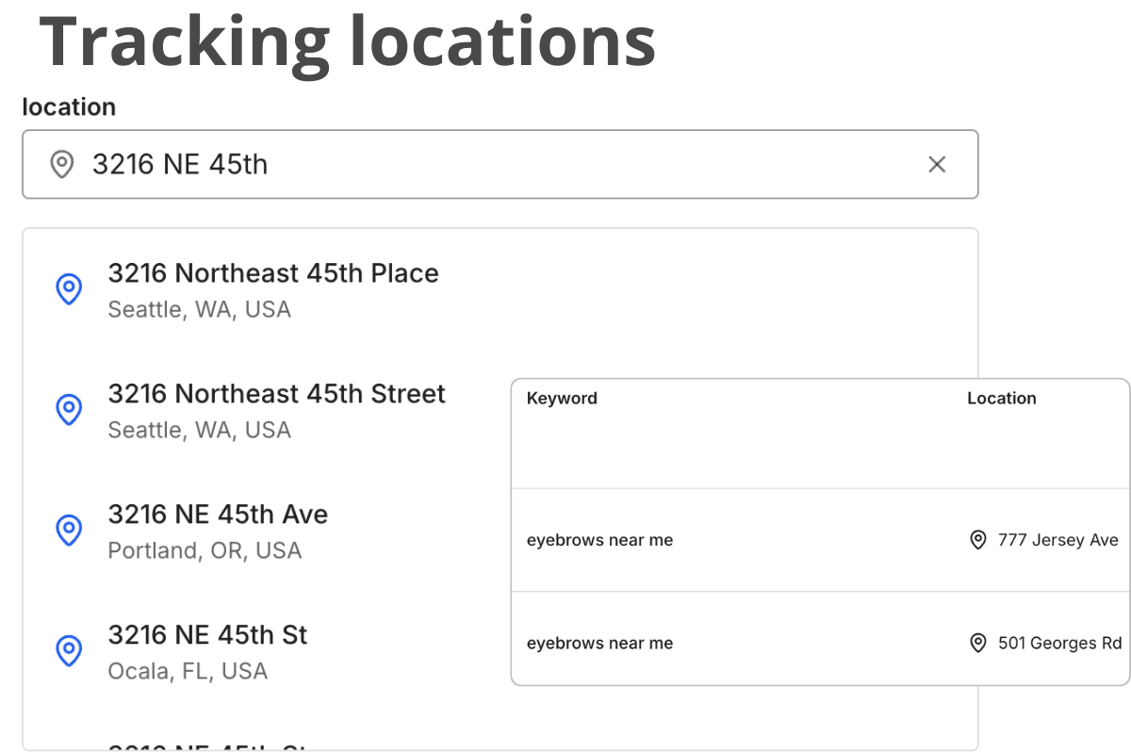Screen dimensions: 1131x754
Task: Click the blue pin beside 3216 Northeast 45th Street
Action: click(68, 410)
